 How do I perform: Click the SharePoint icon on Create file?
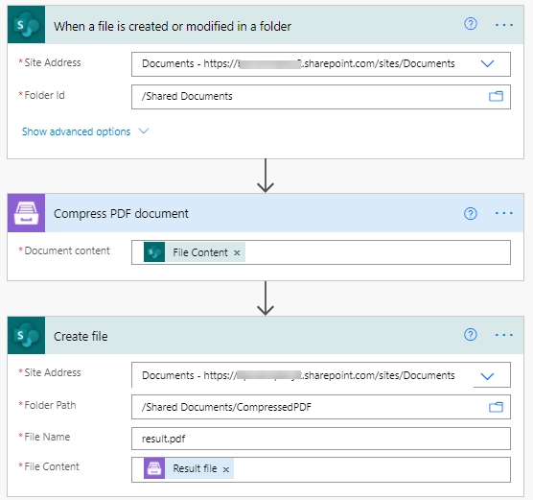tap(26, 335)
